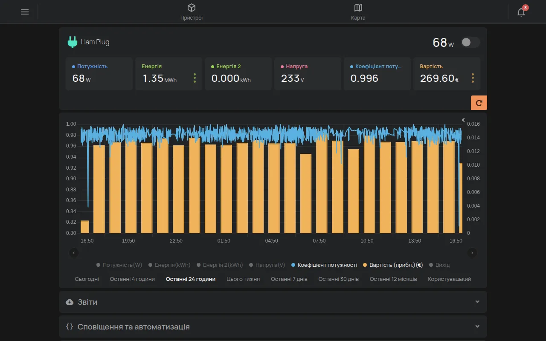Click the Коефіцієнт потужності 0.996 card
Image resolution: width=546 pixels, height=341 pixels.
(377, 74)
